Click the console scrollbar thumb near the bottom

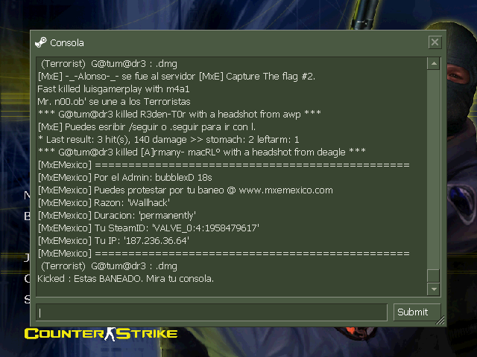pos(434,276)
